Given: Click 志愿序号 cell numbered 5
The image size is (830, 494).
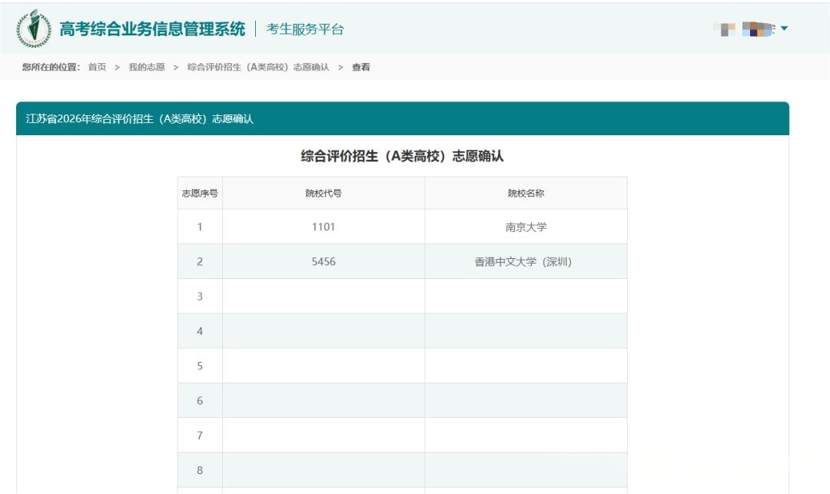Looking at the screenshot, I should coord(200,366).
